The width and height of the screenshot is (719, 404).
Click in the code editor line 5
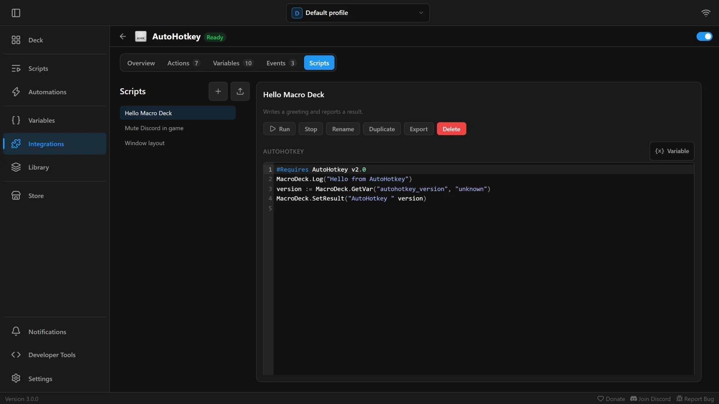click(483, 208)
